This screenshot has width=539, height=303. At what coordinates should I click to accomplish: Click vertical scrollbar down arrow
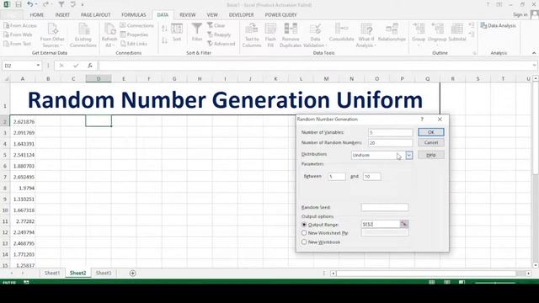[x=536, y=265]
